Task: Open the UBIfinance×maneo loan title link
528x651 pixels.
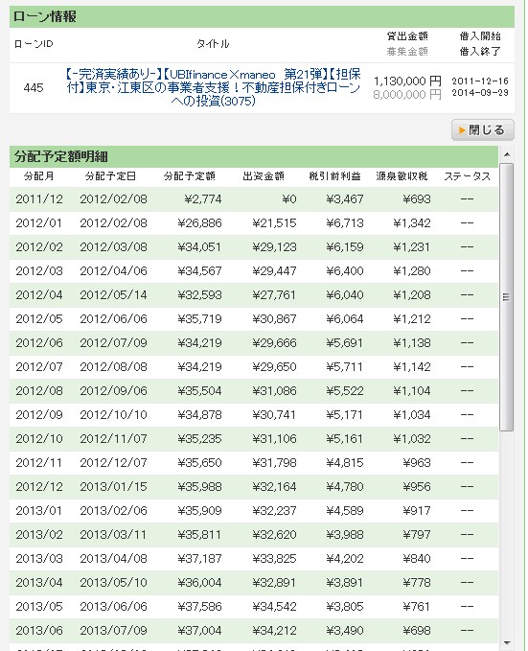Action: click(214, 87)
